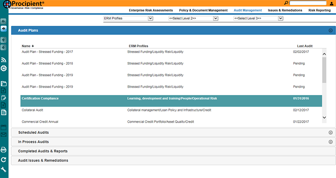
Task: Open the Audit Plans gear settings
Action: [x=331, y=30]
